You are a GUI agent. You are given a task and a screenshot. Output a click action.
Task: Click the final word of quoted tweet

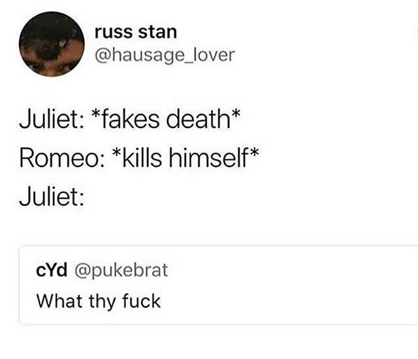141,301
